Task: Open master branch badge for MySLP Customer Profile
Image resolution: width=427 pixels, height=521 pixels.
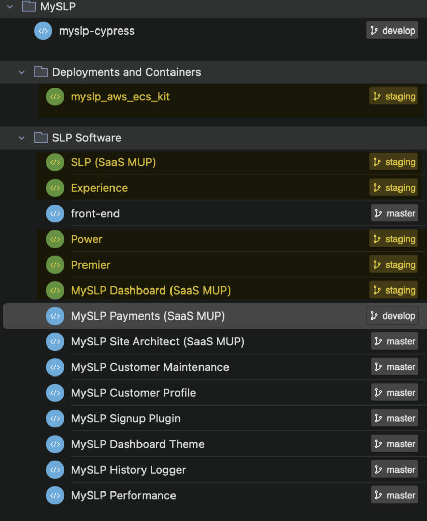Action: (x=394, y=392)
